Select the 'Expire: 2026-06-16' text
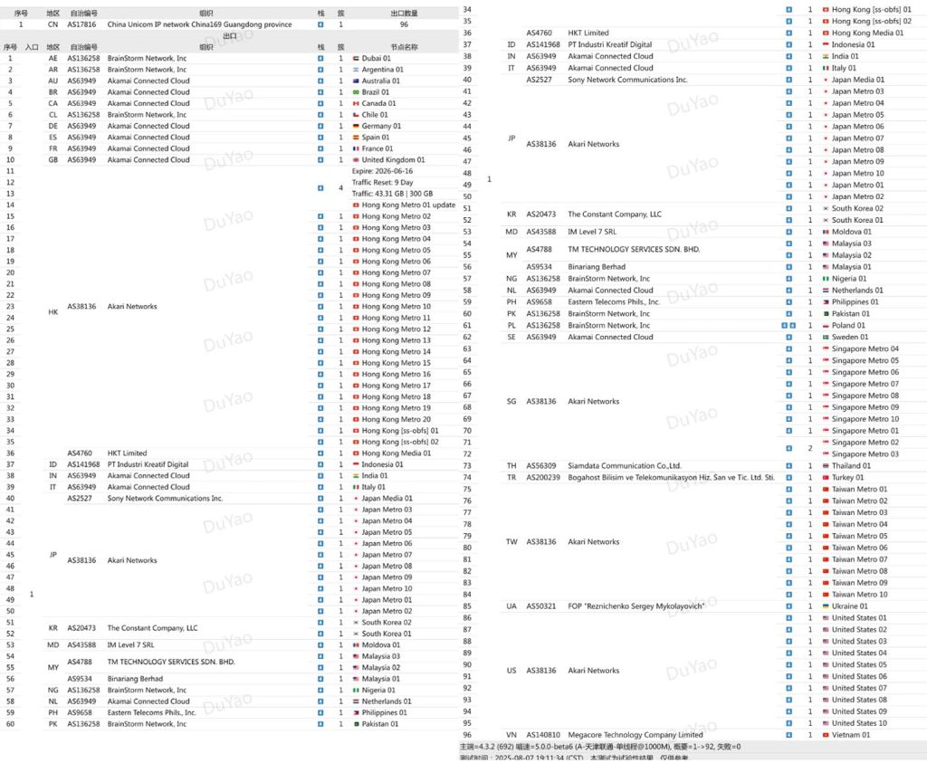 383,171
